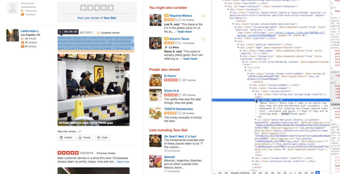The height and width of the screenshot is (174, 340).
Task: Collapse the feed div node in DevTools
Action: click(x=238, y=47)
